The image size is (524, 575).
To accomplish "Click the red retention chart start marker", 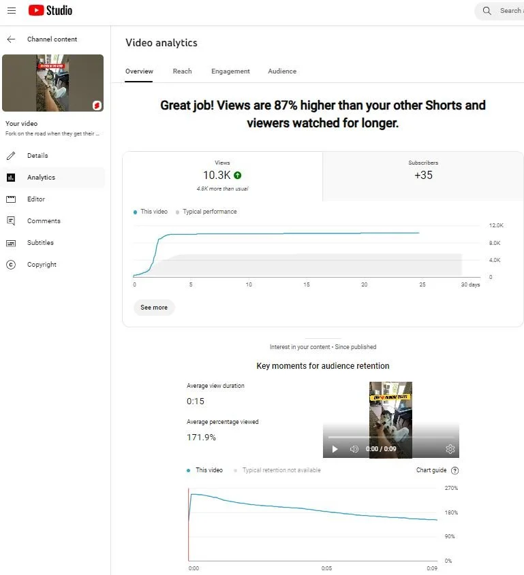I will [x=188, y=525].
